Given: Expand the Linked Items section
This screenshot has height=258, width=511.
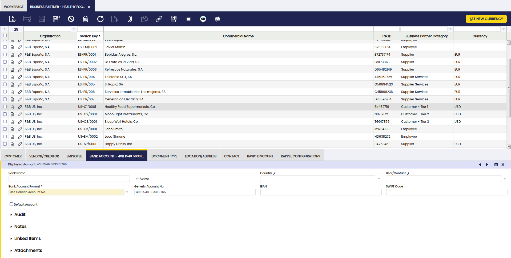Looking at the screenshot, I should click(27, 239).
